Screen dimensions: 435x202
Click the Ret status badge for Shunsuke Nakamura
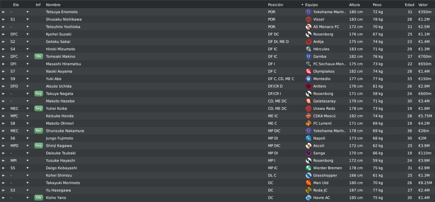click(x=39, y=131)
